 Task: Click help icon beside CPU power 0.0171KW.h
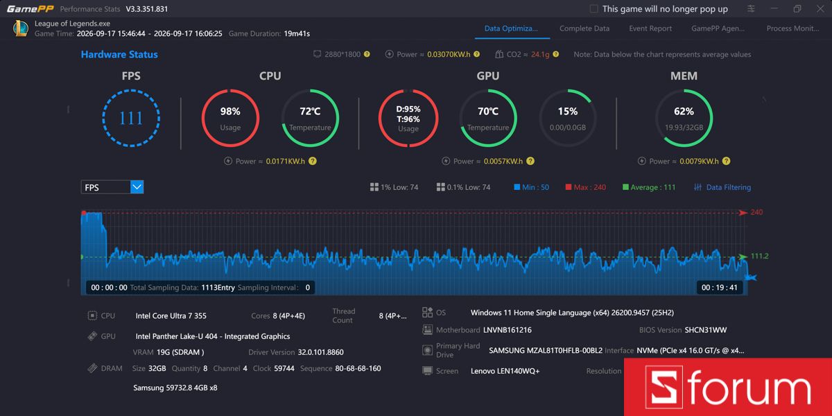pos(313,161)
